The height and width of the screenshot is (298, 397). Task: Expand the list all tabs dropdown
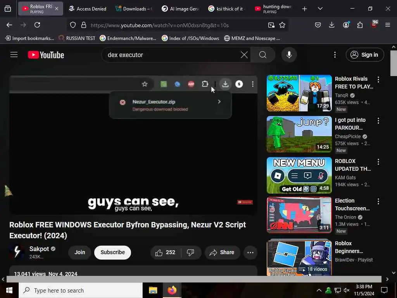[320, 9]
